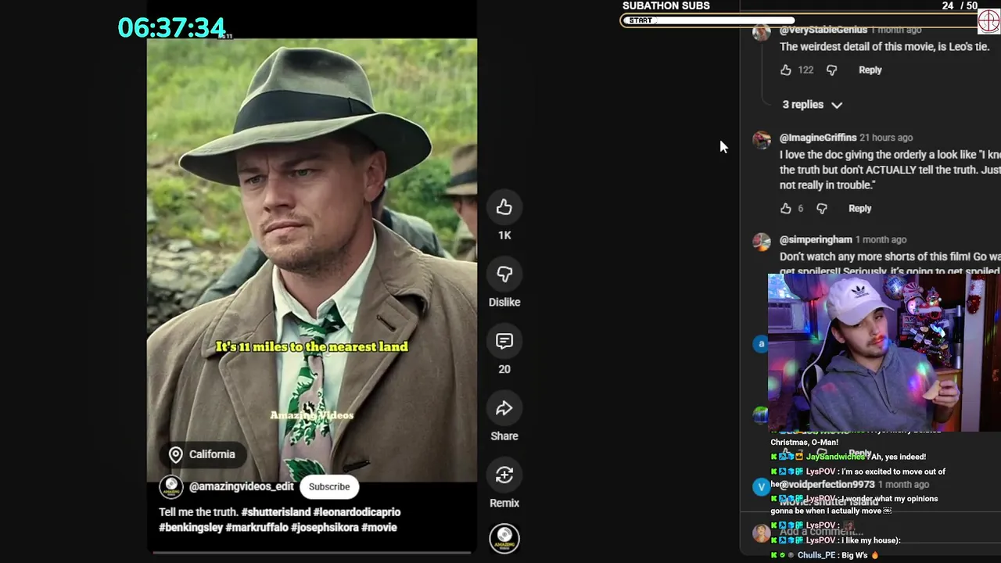The height and width of the screenshot is (563, 1001).
Task: Click the ImagineGriffins commenter avatar
Action: coord(762,140)
